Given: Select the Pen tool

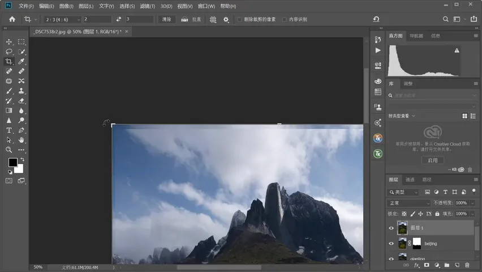Looking at the screenshot, I should (x=21, y=130).
